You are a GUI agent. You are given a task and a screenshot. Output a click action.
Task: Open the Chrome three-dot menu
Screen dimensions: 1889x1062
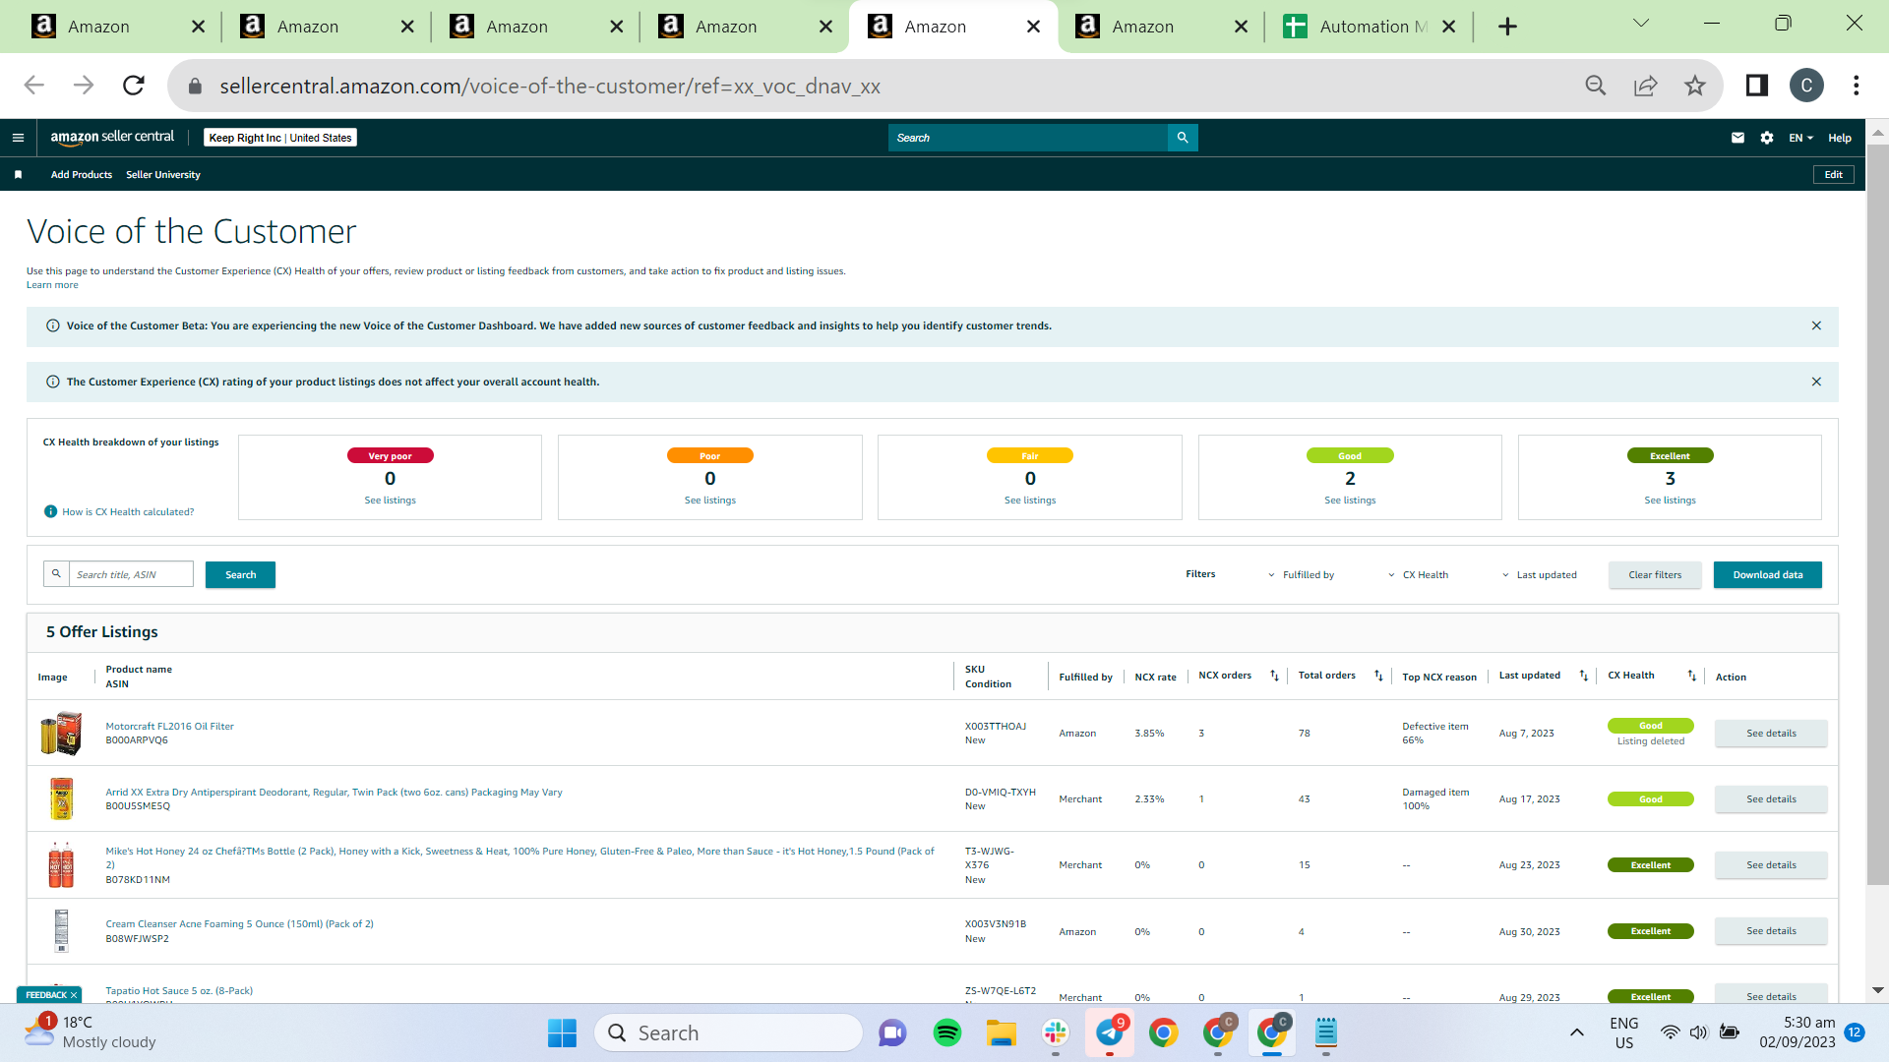pyautogui.click(x=1856, y=86)
